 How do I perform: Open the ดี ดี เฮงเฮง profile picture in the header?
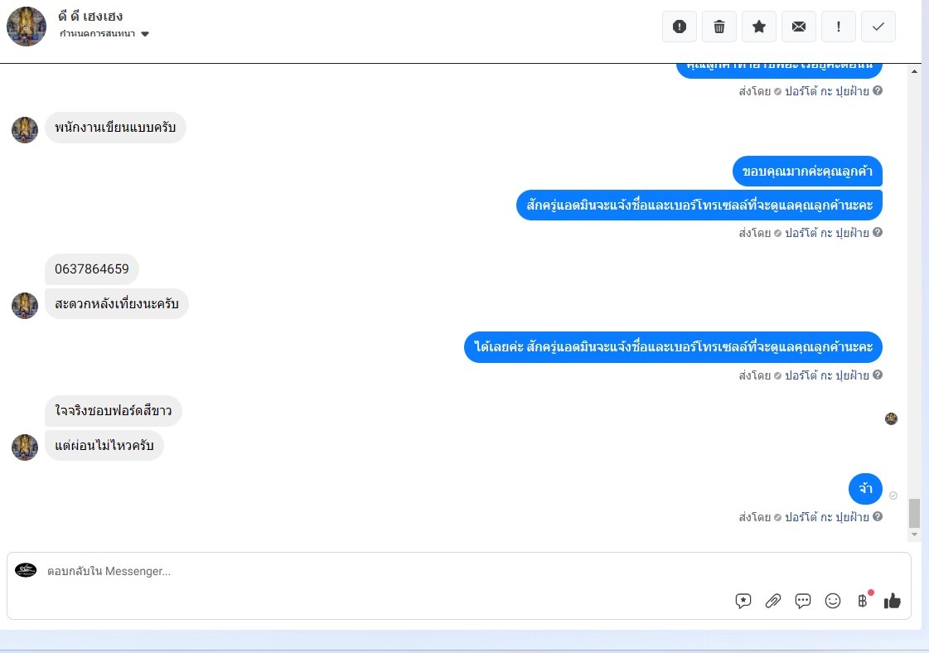point(26,27)
